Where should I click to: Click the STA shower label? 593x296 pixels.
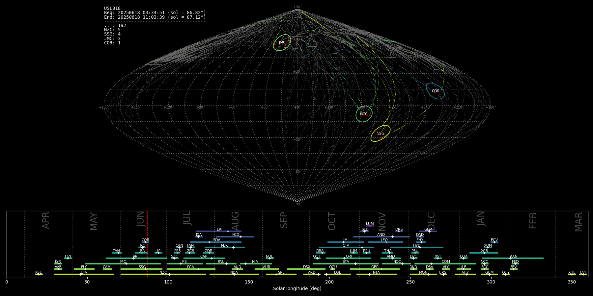pyautogui.click(x=346, y=262)
